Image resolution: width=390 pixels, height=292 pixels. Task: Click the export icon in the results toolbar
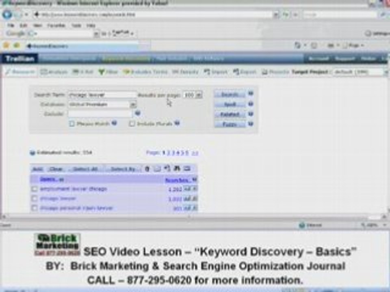coord(167,169)
